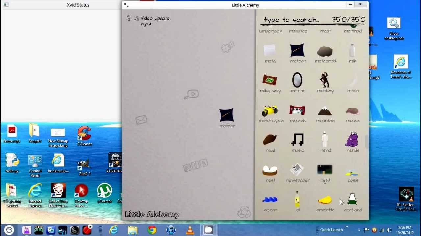The image size is (421, 236).
Task: Open Chrome from the taskbar
Action: (x=152, y=230)
